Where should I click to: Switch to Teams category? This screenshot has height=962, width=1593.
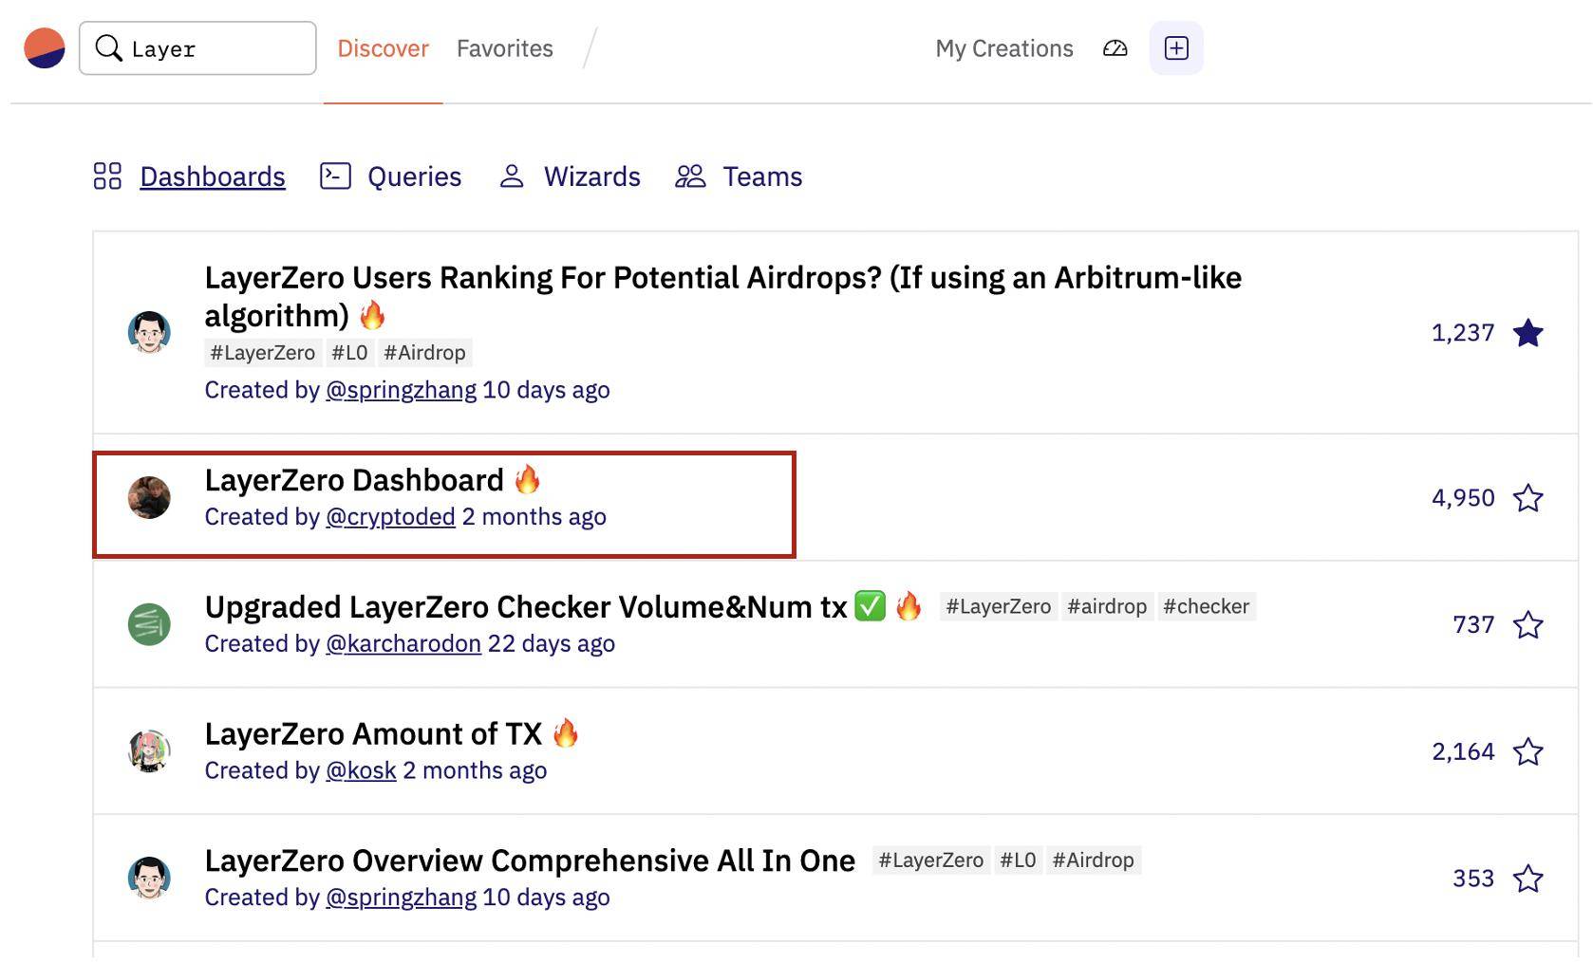[762, 176]
